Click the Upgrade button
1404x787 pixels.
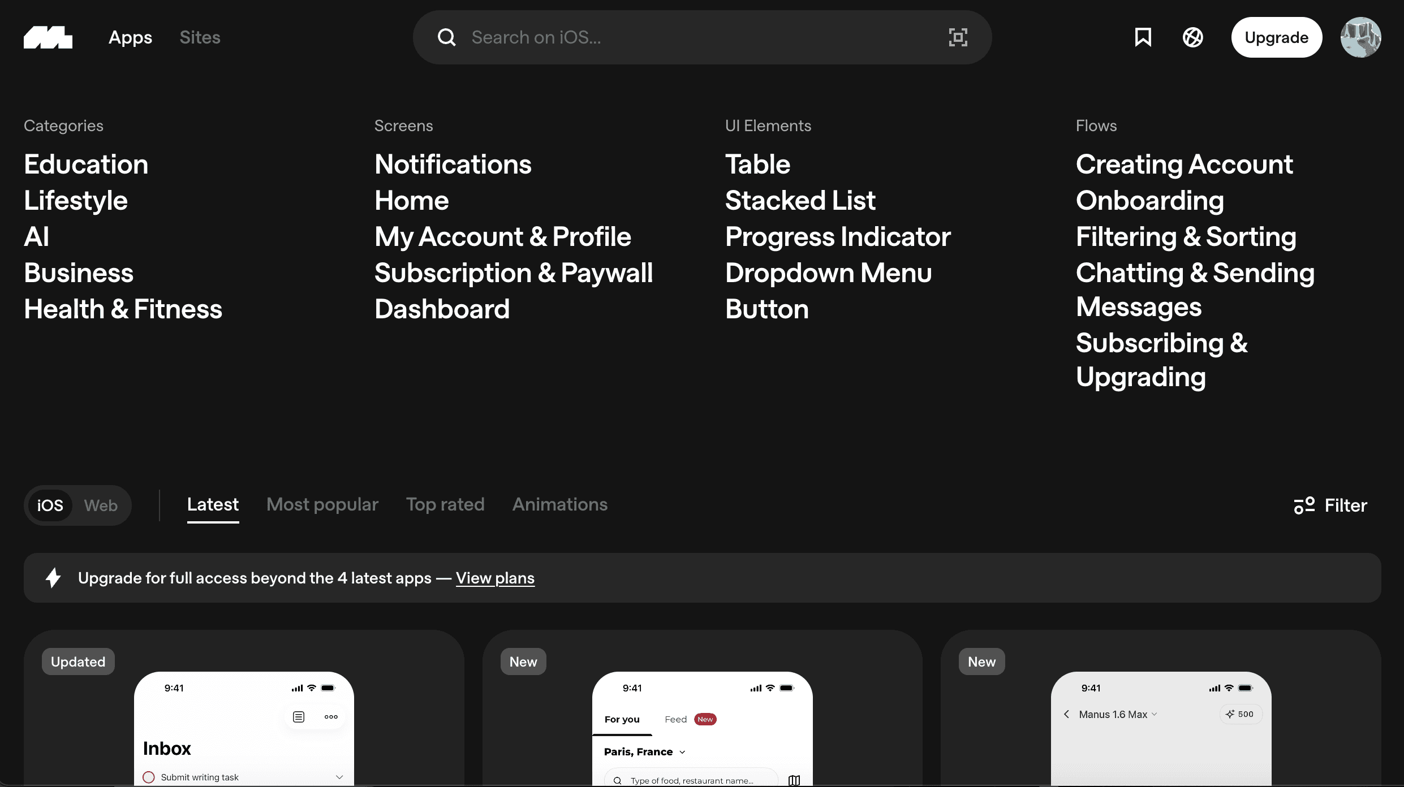[1276, 37]
